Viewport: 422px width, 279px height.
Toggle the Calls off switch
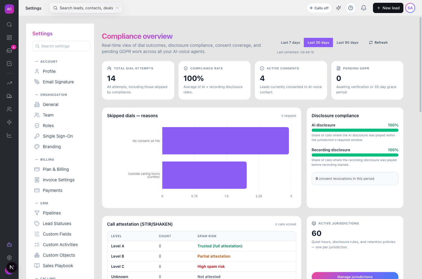[x=319, y=8]
